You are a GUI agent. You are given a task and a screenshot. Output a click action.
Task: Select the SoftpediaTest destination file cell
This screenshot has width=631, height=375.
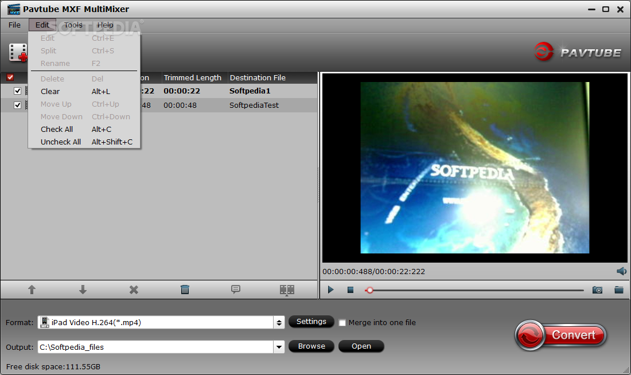(x=254, y=105)
